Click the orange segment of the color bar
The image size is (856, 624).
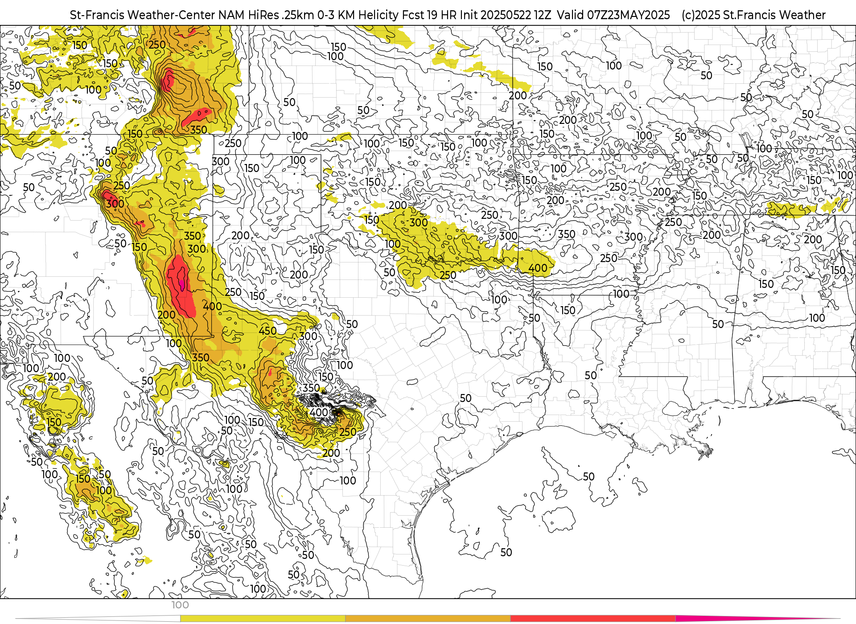point(428,619)
